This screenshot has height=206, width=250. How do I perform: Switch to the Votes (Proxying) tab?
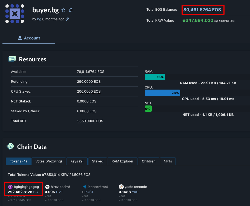pos(49,161)
